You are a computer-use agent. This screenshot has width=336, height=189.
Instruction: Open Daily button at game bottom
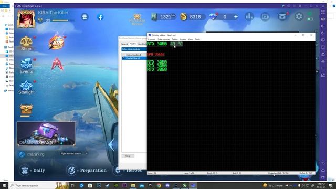click(33, 170)
